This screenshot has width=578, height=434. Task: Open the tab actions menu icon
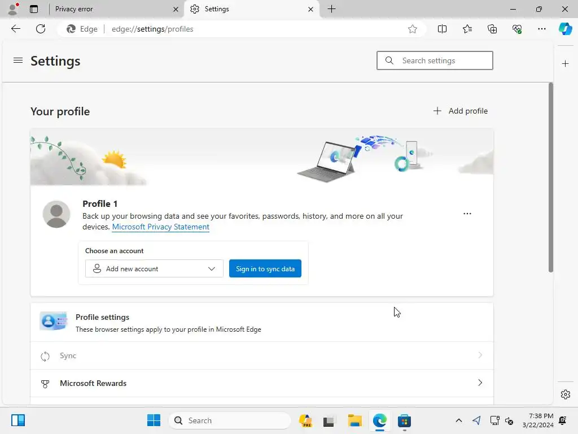34,9
